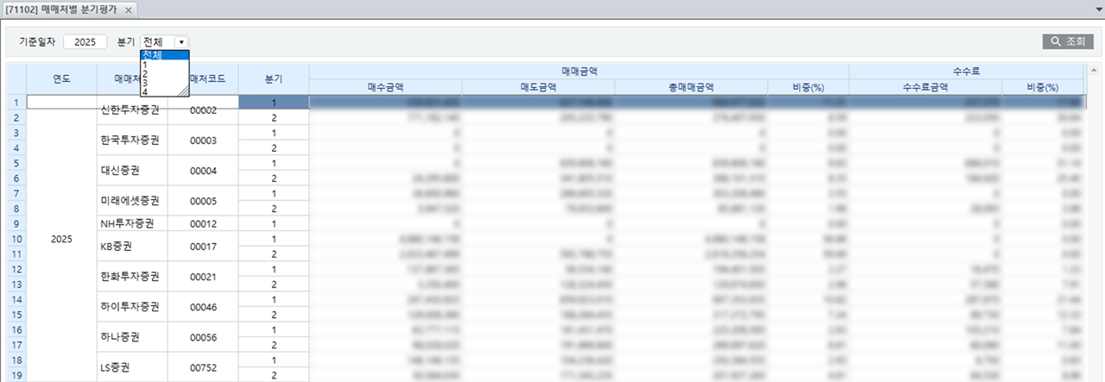Click the 분기 cell in row 9 for NH투자증권
Viewport: 1105px width, 382px height.
(274, 223)
